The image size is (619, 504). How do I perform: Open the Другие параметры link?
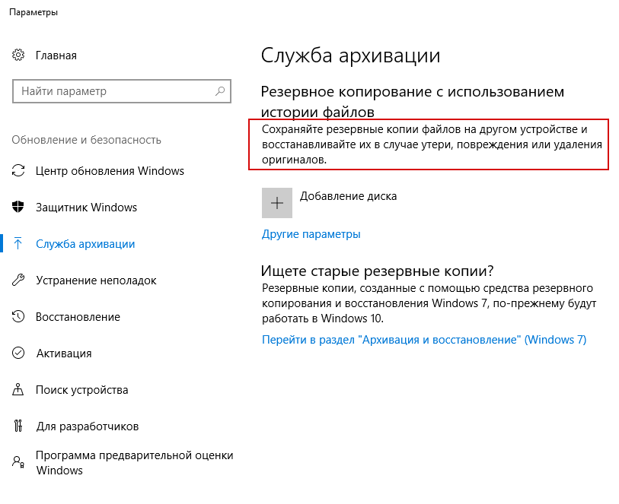311,234
